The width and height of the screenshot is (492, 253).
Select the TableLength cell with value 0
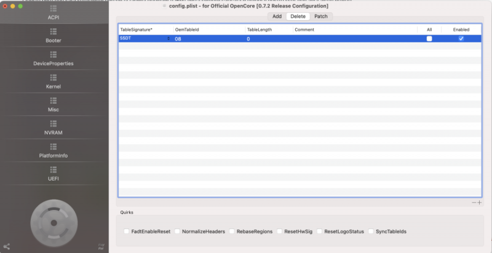pos(269,39)
